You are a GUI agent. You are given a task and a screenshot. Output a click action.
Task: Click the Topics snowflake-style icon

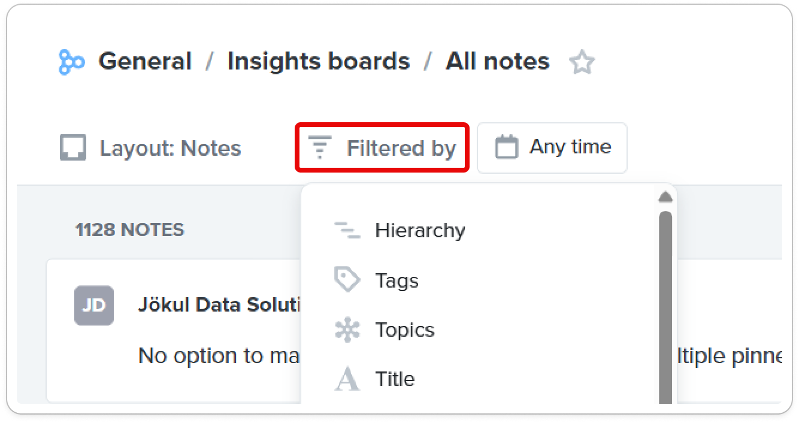pyautogui.click(x=347, y=330)
